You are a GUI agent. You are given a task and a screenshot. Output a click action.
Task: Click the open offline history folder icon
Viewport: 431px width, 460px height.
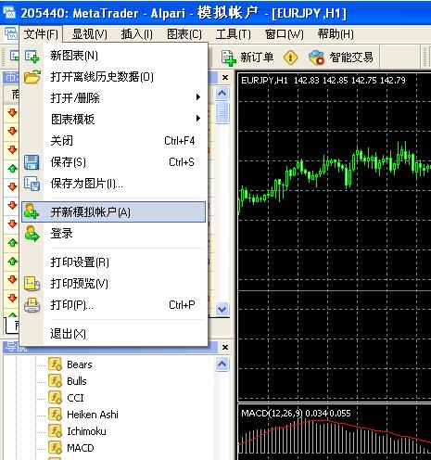click(x=32, y=77)
